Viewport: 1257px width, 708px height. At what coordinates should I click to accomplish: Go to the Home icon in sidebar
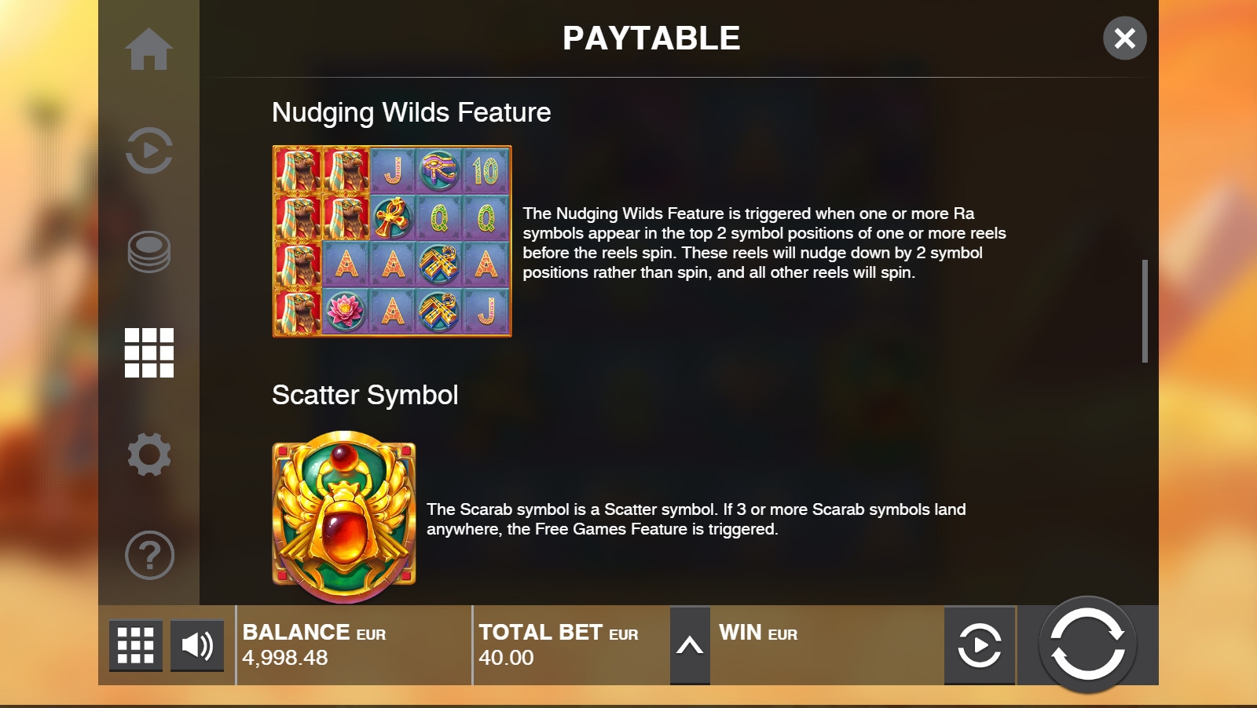point(148,49)
